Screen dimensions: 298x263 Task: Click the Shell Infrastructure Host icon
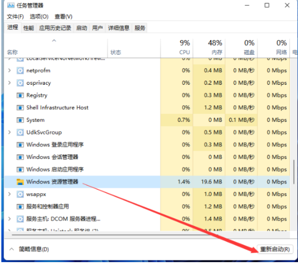pyautogui.click(x=20, y=108)
